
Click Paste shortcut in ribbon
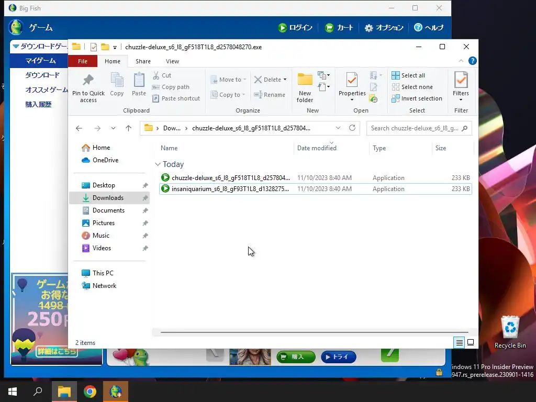(176, 98)
